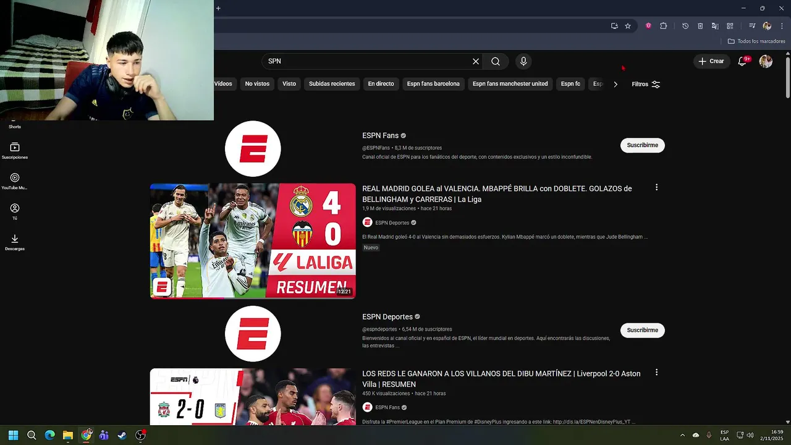Click the QR code extension icon
The image size is (791, 445).
tap(730, 26)
